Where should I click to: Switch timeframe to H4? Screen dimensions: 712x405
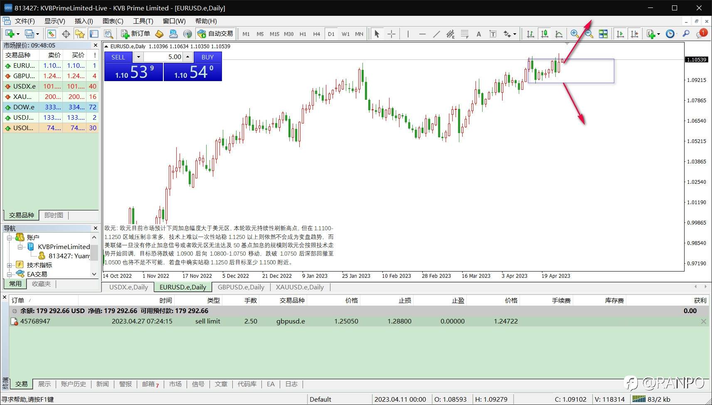(x=317, y=34)
